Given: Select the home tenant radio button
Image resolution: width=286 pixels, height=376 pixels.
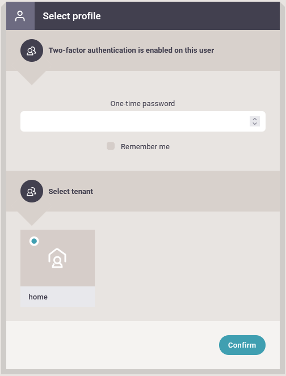Looking at the screenshot, I should tap(34, 241).
